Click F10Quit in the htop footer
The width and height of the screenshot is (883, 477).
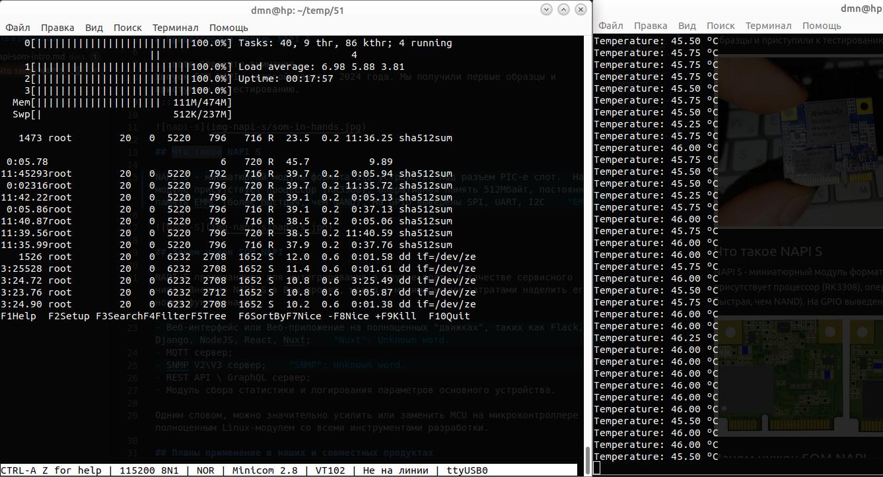coord(449,316)
